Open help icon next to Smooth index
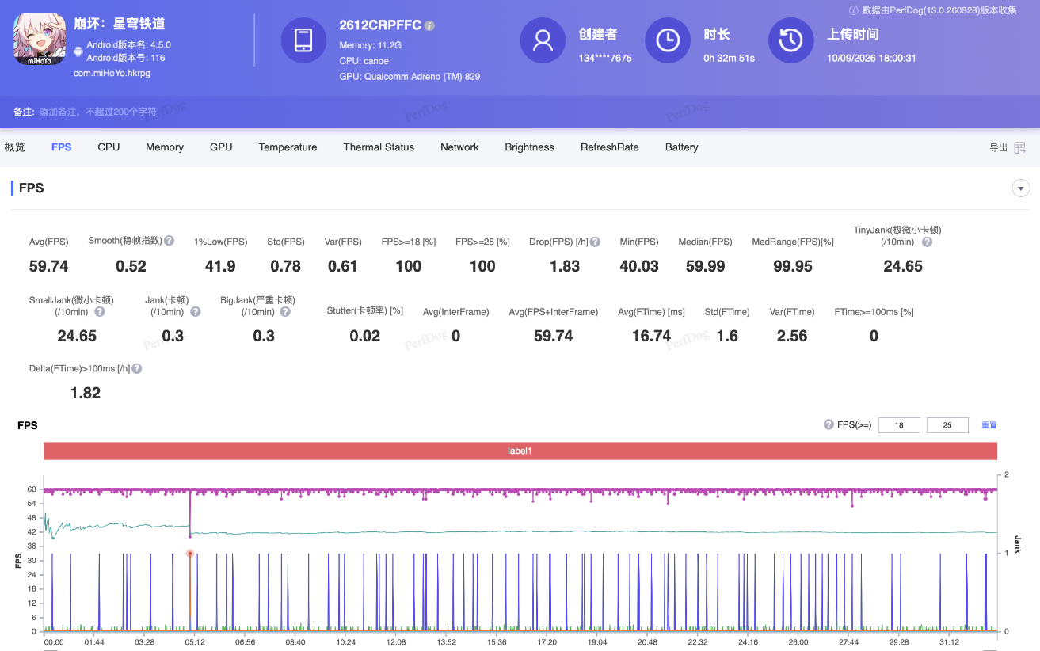Screen dimensions: 1040x651 169,241
